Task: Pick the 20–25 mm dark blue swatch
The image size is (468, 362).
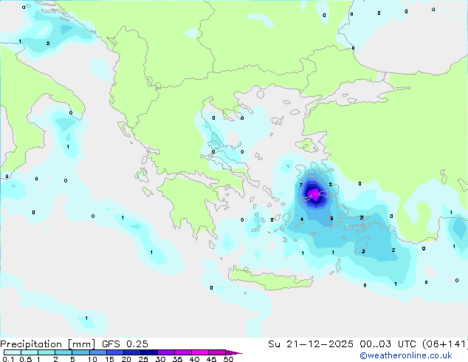Action: click(x=131, y=352)
